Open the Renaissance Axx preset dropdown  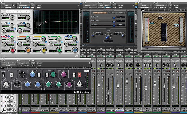pos(160,5)
